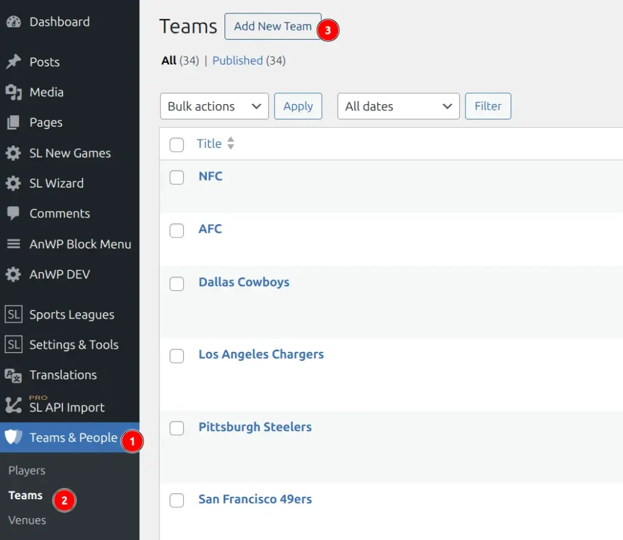Click the SL Wizard gear icon
623x540 pixels.
(x=13, y=183)
